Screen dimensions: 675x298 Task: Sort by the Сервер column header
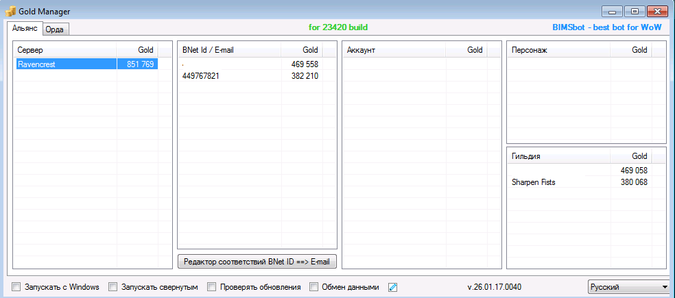[x=65, y=50]
